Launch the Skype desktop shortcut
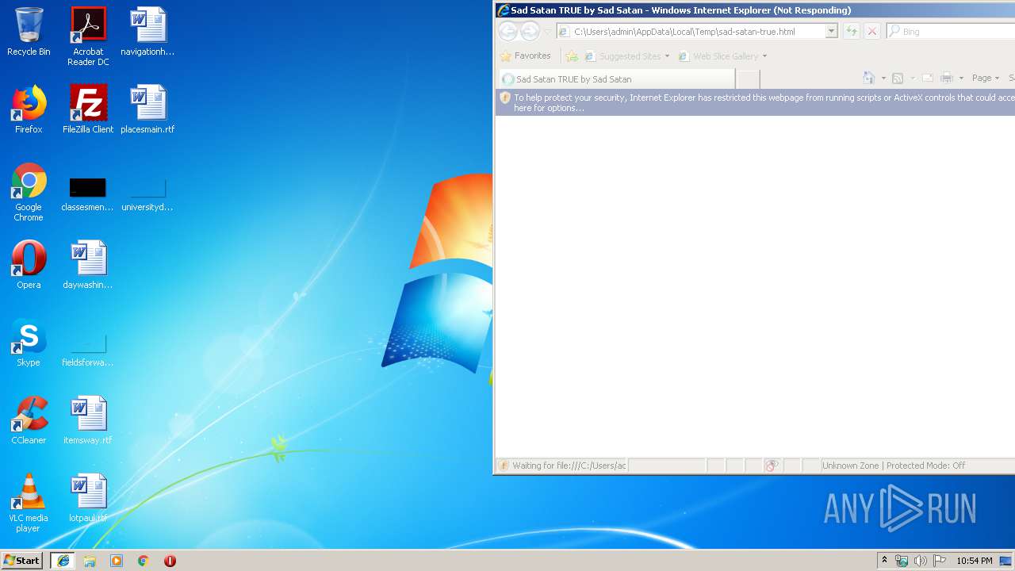This screenshot has width=1015, height=571. coord(29,343)
